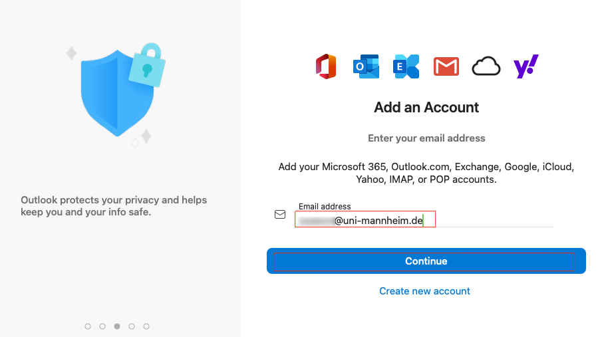
Task: Click the Outlook protects your privacy text
Action: point(114,206)
